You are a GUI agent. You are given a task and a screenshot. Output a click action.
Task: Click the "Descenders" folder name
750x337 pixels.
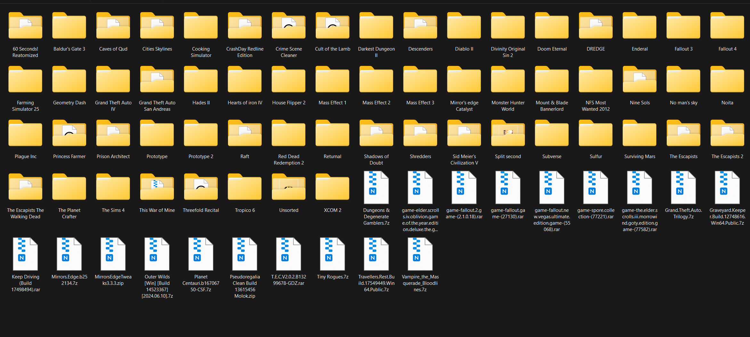pyautogui.click(x=420, y=49)
